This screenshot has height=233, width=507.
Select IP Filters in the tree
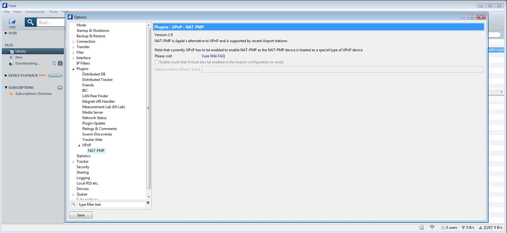pos(83,63)
